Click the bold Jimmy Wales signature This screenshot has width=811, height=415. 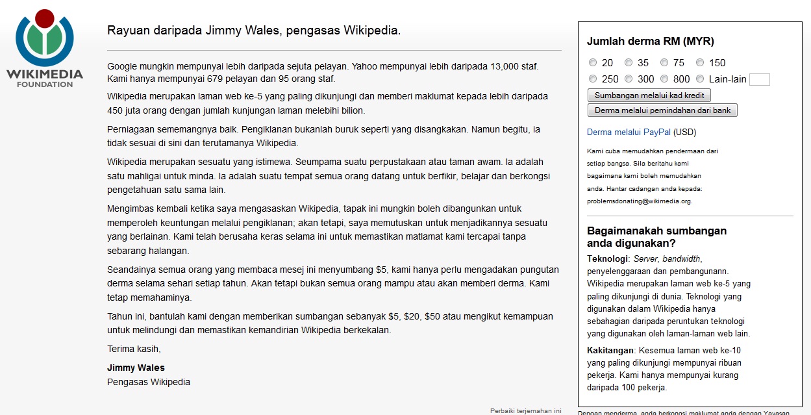136,368
